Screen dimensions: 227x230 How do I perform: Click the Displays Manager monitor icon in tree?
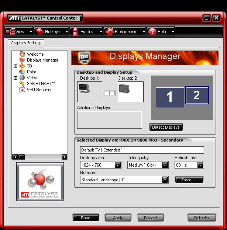22,60
